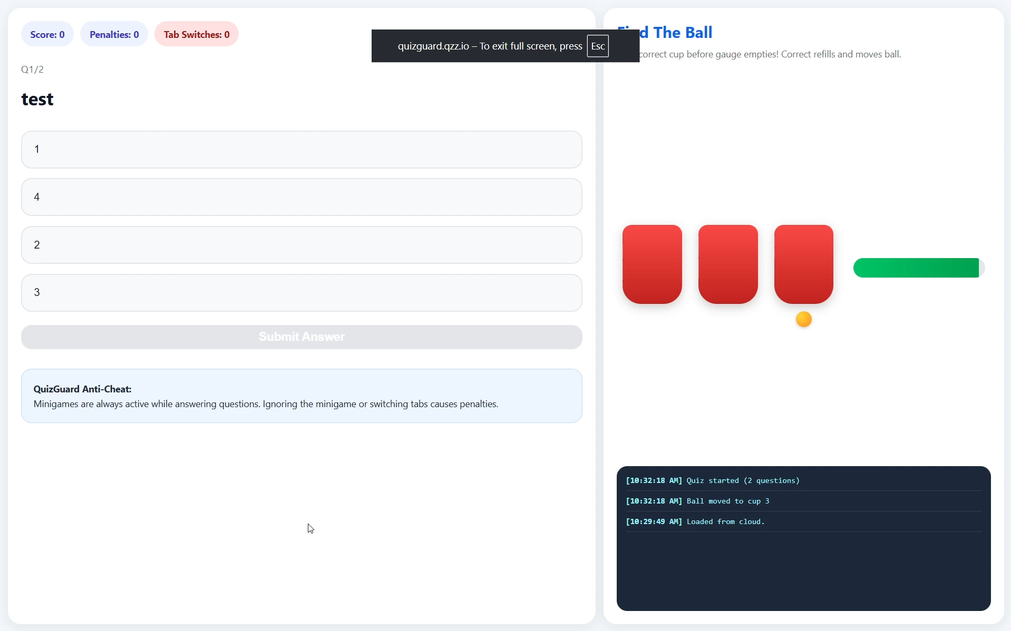Image resolution: width=1011 pixels, height=631 pixels.
Task: Click the third red cup
Action: (x=804, y=264)
